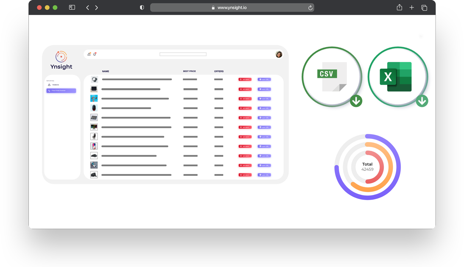
Task: Show the browser tab overview
Action: point(424,8)
